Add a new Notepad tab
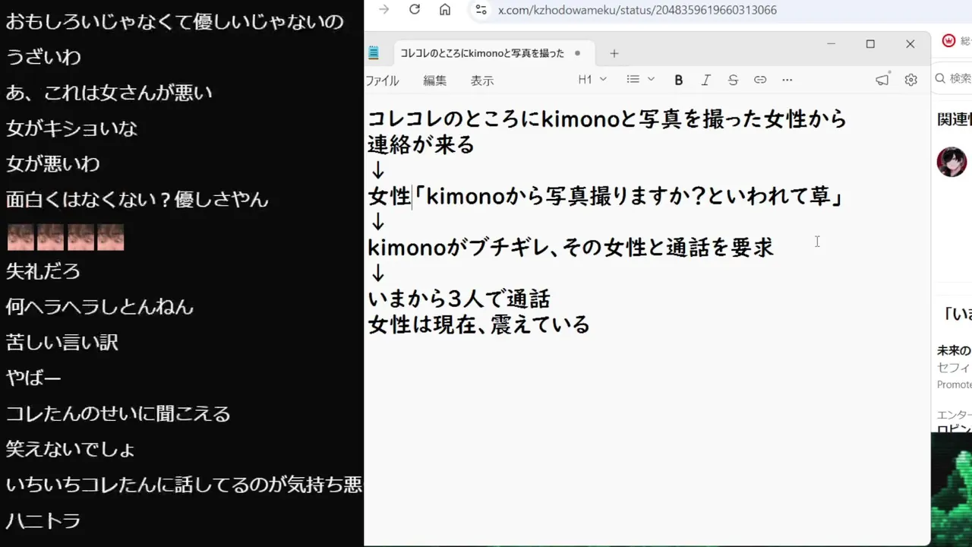 (x=614, y=53)
